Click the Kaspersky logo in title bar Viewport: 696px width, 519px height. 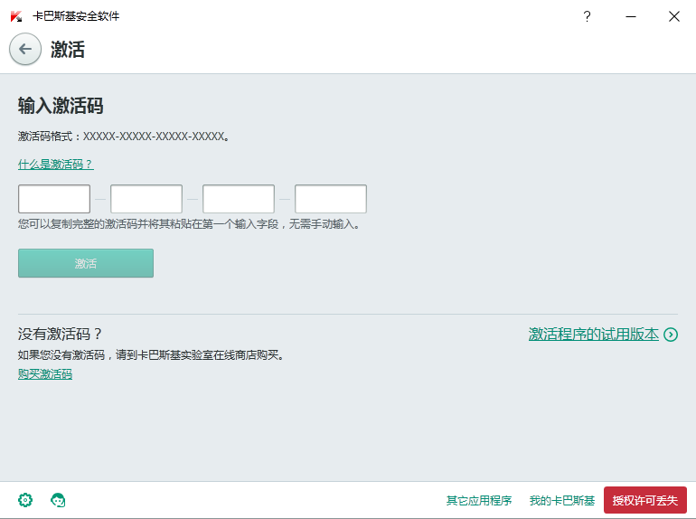click(16, 16)
